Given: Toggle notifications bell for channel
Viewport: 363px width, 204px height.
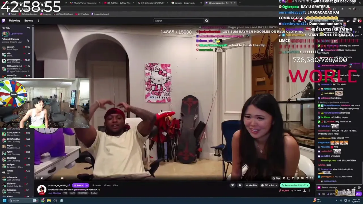Looking at the screenshot, I should (240, 185).
